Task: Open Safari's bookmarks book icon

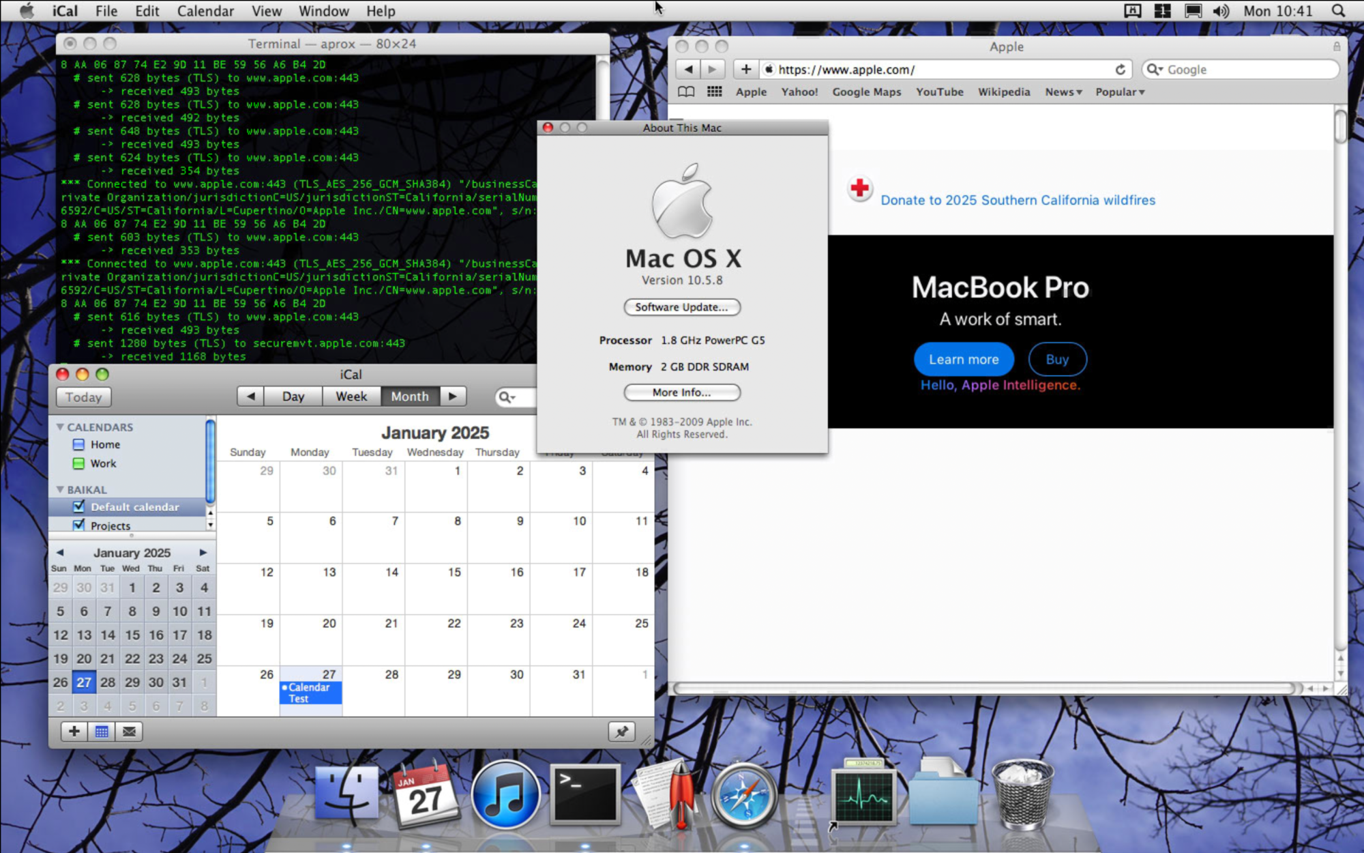Action: [686, 91]
